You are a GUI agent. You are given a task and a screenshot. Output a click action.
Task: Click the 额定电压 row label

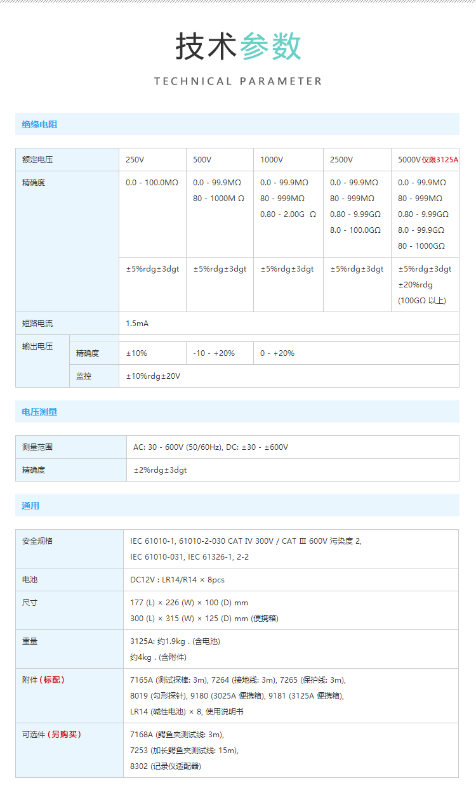click(x=37, y=160)
